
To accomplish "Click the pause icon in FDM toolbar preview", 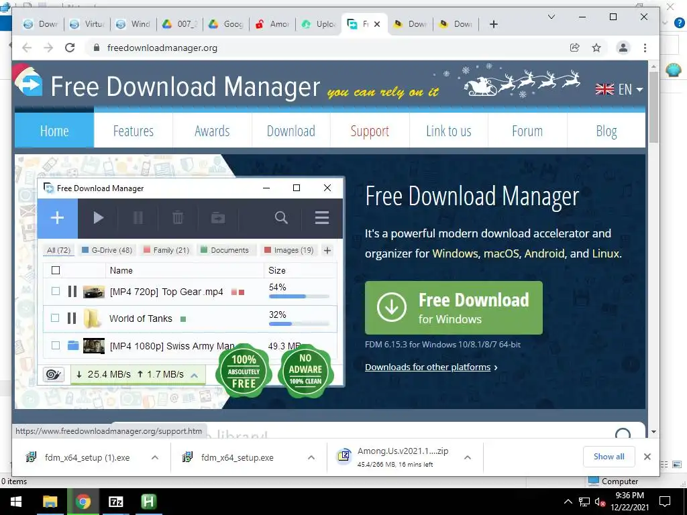I will click(138, 218).
